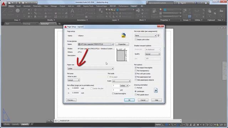The height and width of the screenshot is (128, 228).
Task: Click the blue object color swatch in Properties panel
Action: pos(165,10)
